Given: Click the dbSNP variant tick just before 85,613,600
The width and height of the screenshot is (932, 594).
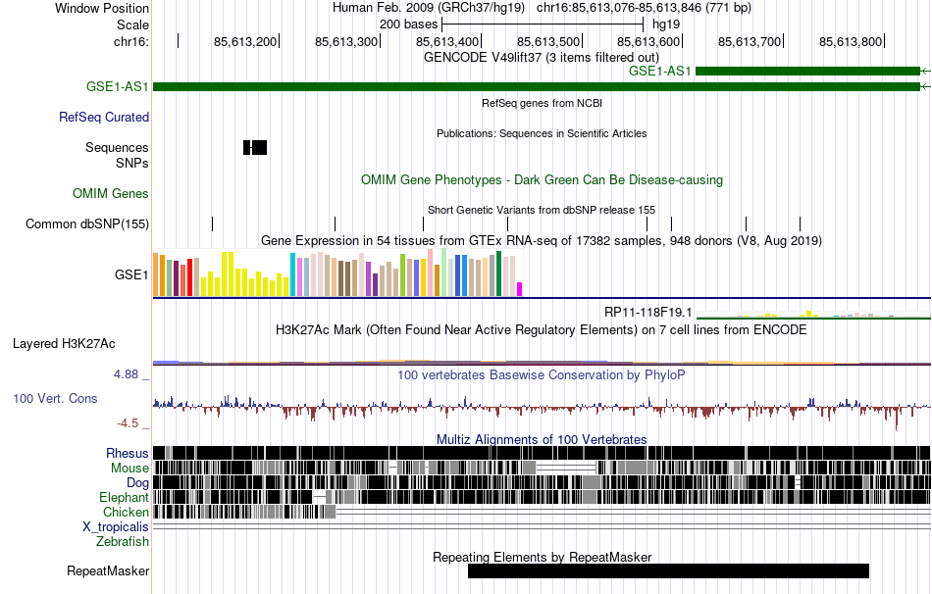Looking at the screenshot, I should 672,223.
